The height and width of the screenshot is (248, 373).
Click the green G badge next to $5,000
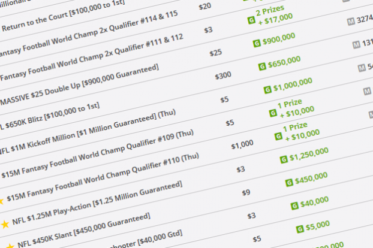click(300, 229)
